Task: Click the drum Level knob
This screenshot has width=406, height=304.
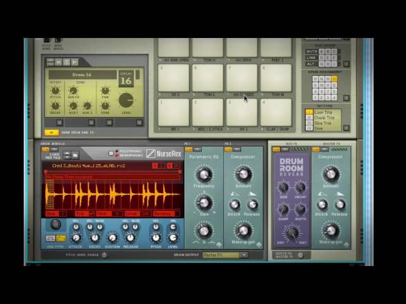Action: coord(126,100)
